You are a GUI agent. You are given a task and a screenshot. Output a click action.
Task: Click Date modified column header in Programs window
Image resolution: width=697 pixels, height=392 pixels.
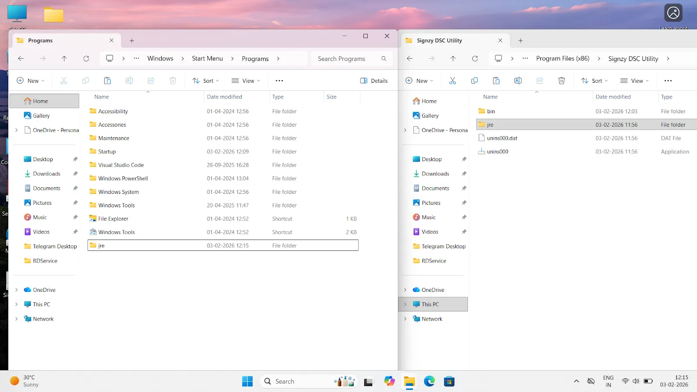click(224, 97)
